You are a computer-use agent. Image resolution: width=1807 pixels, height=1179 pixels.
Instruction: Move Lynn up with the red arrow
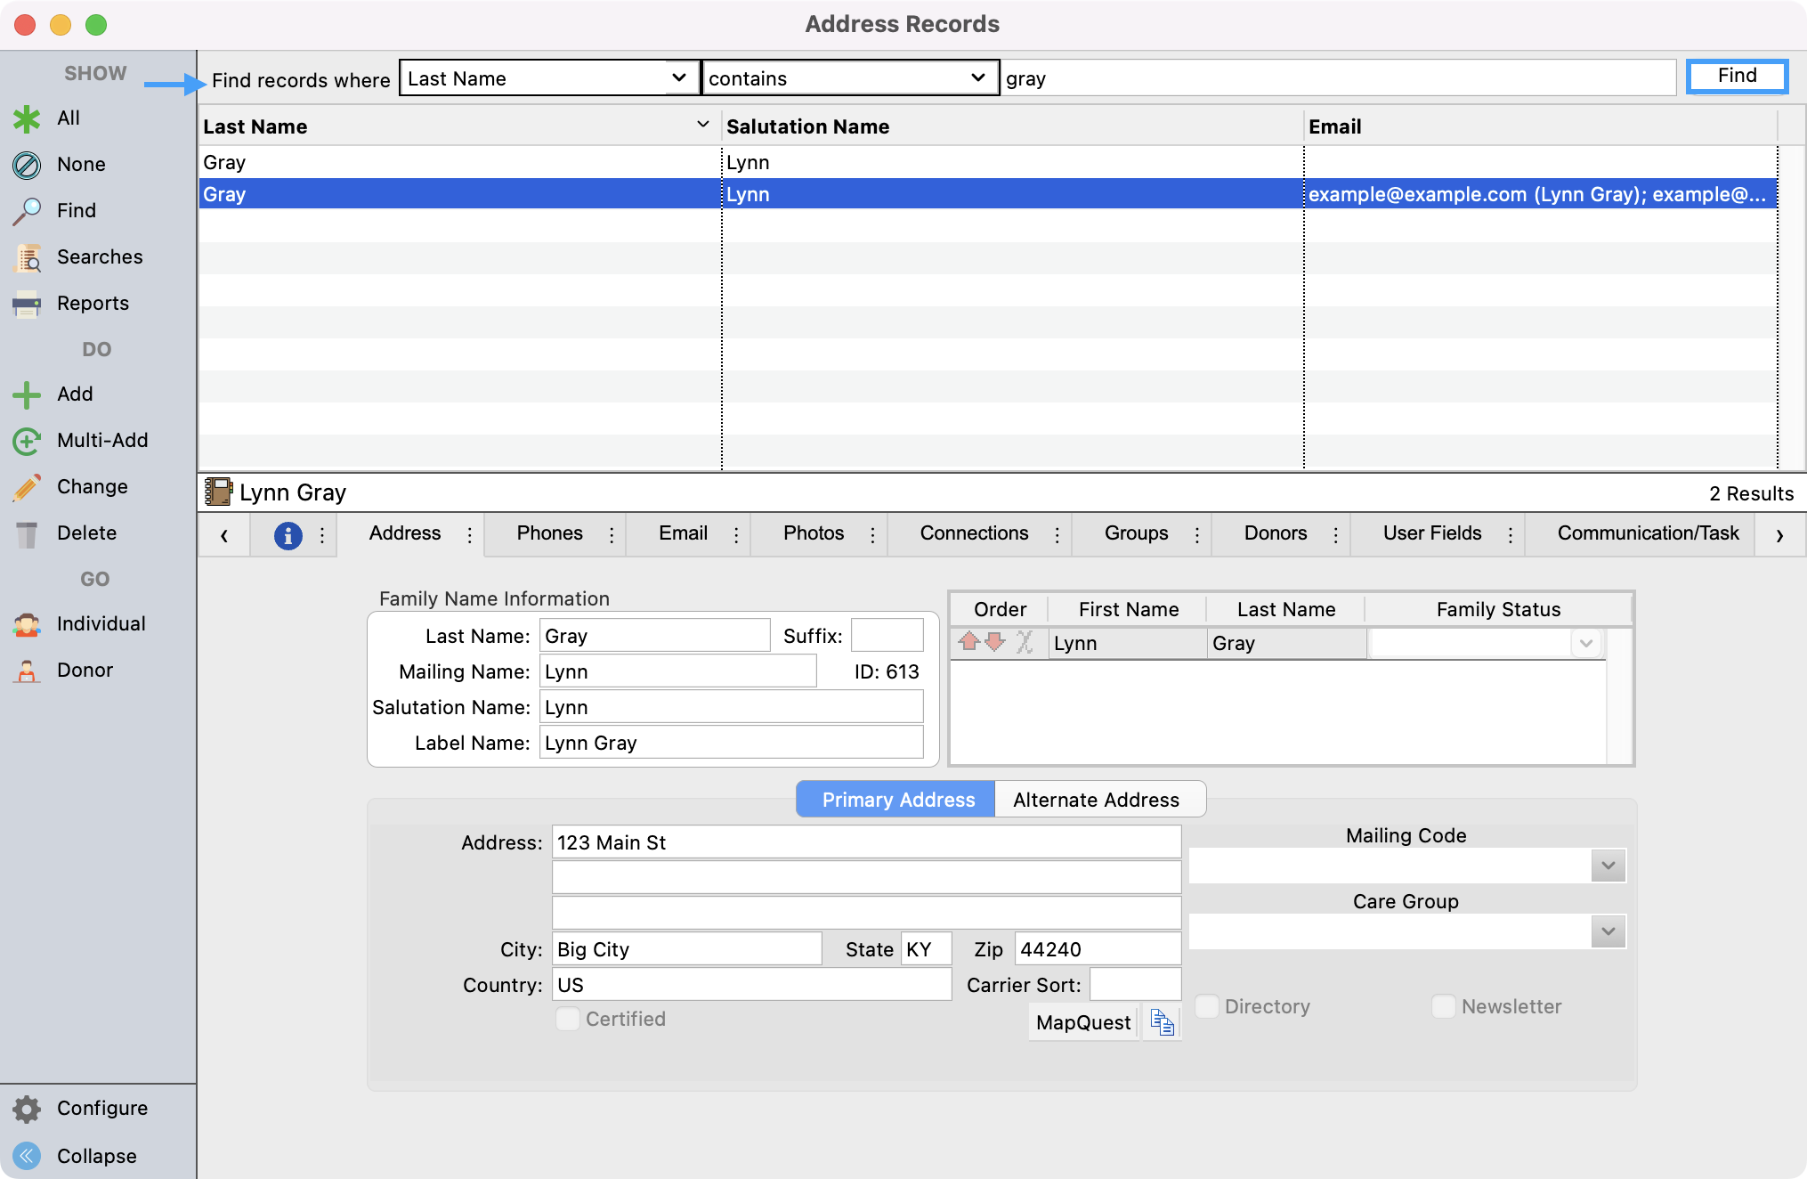click(x=969, y=642)
